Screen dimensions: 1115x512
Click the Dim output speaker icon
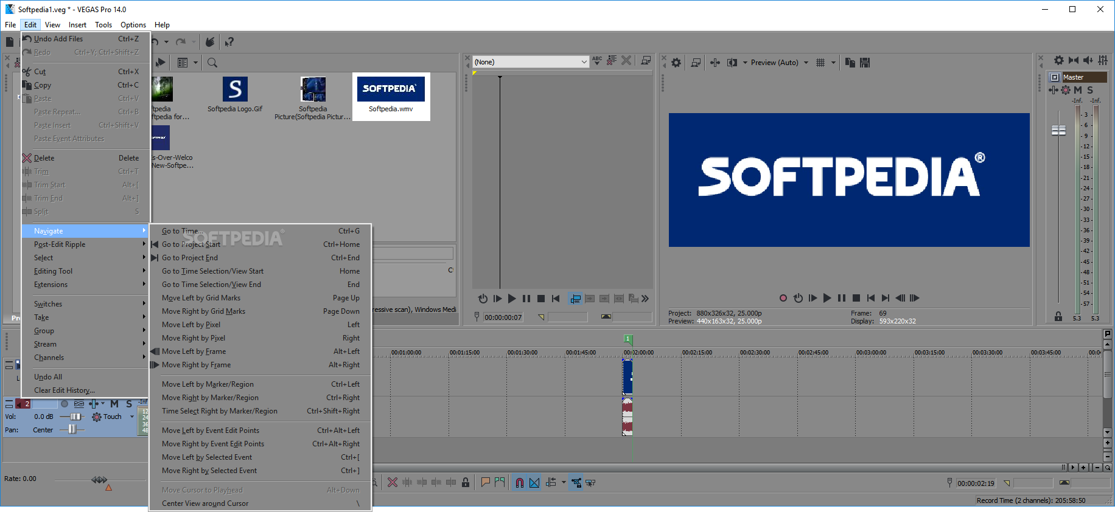[x=1088, y=60]
